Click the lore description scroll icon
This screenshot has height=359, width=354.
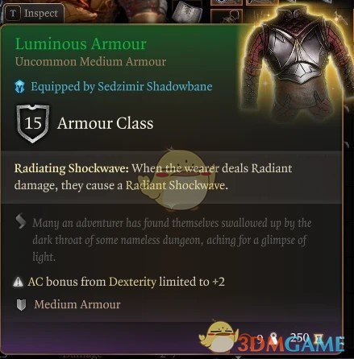click(21, 221)
